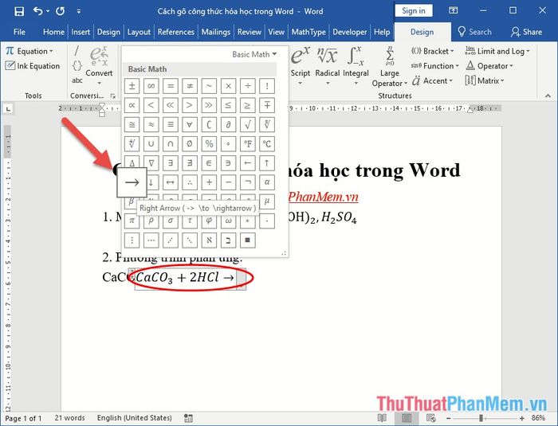Insert the percent symbol
The width and height of the screenshot is (558, 426).
pyautogui.click(x=209, y=143)
